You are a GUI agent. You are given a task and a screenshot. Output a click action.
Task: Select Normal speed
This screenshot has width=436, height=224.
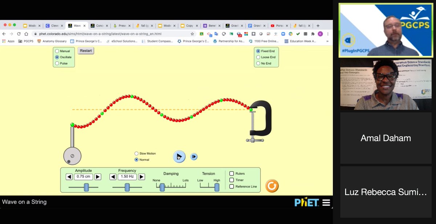(137, 160)
